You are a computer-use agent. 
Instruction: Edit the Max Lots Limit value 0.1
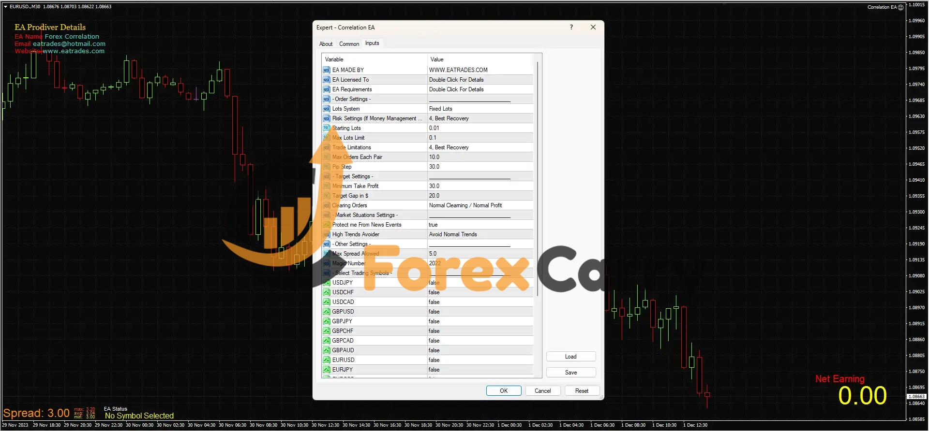coord(480,138)
